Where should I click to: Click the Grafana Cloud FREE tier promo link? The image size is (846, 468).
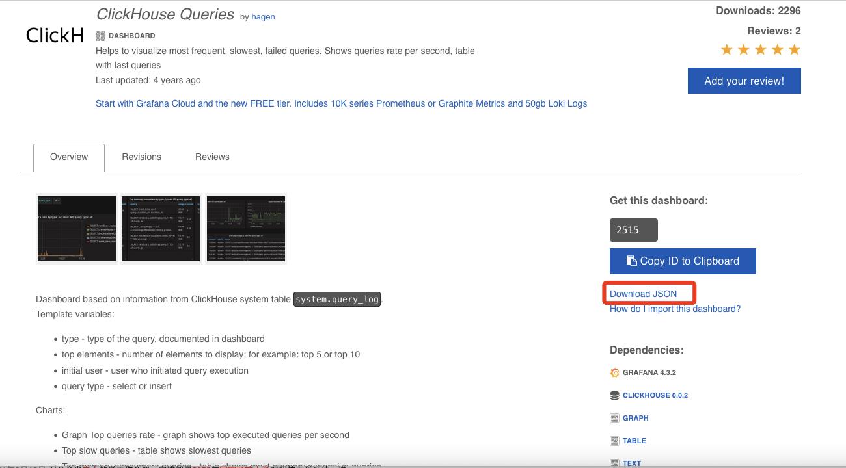pos(341,103)
